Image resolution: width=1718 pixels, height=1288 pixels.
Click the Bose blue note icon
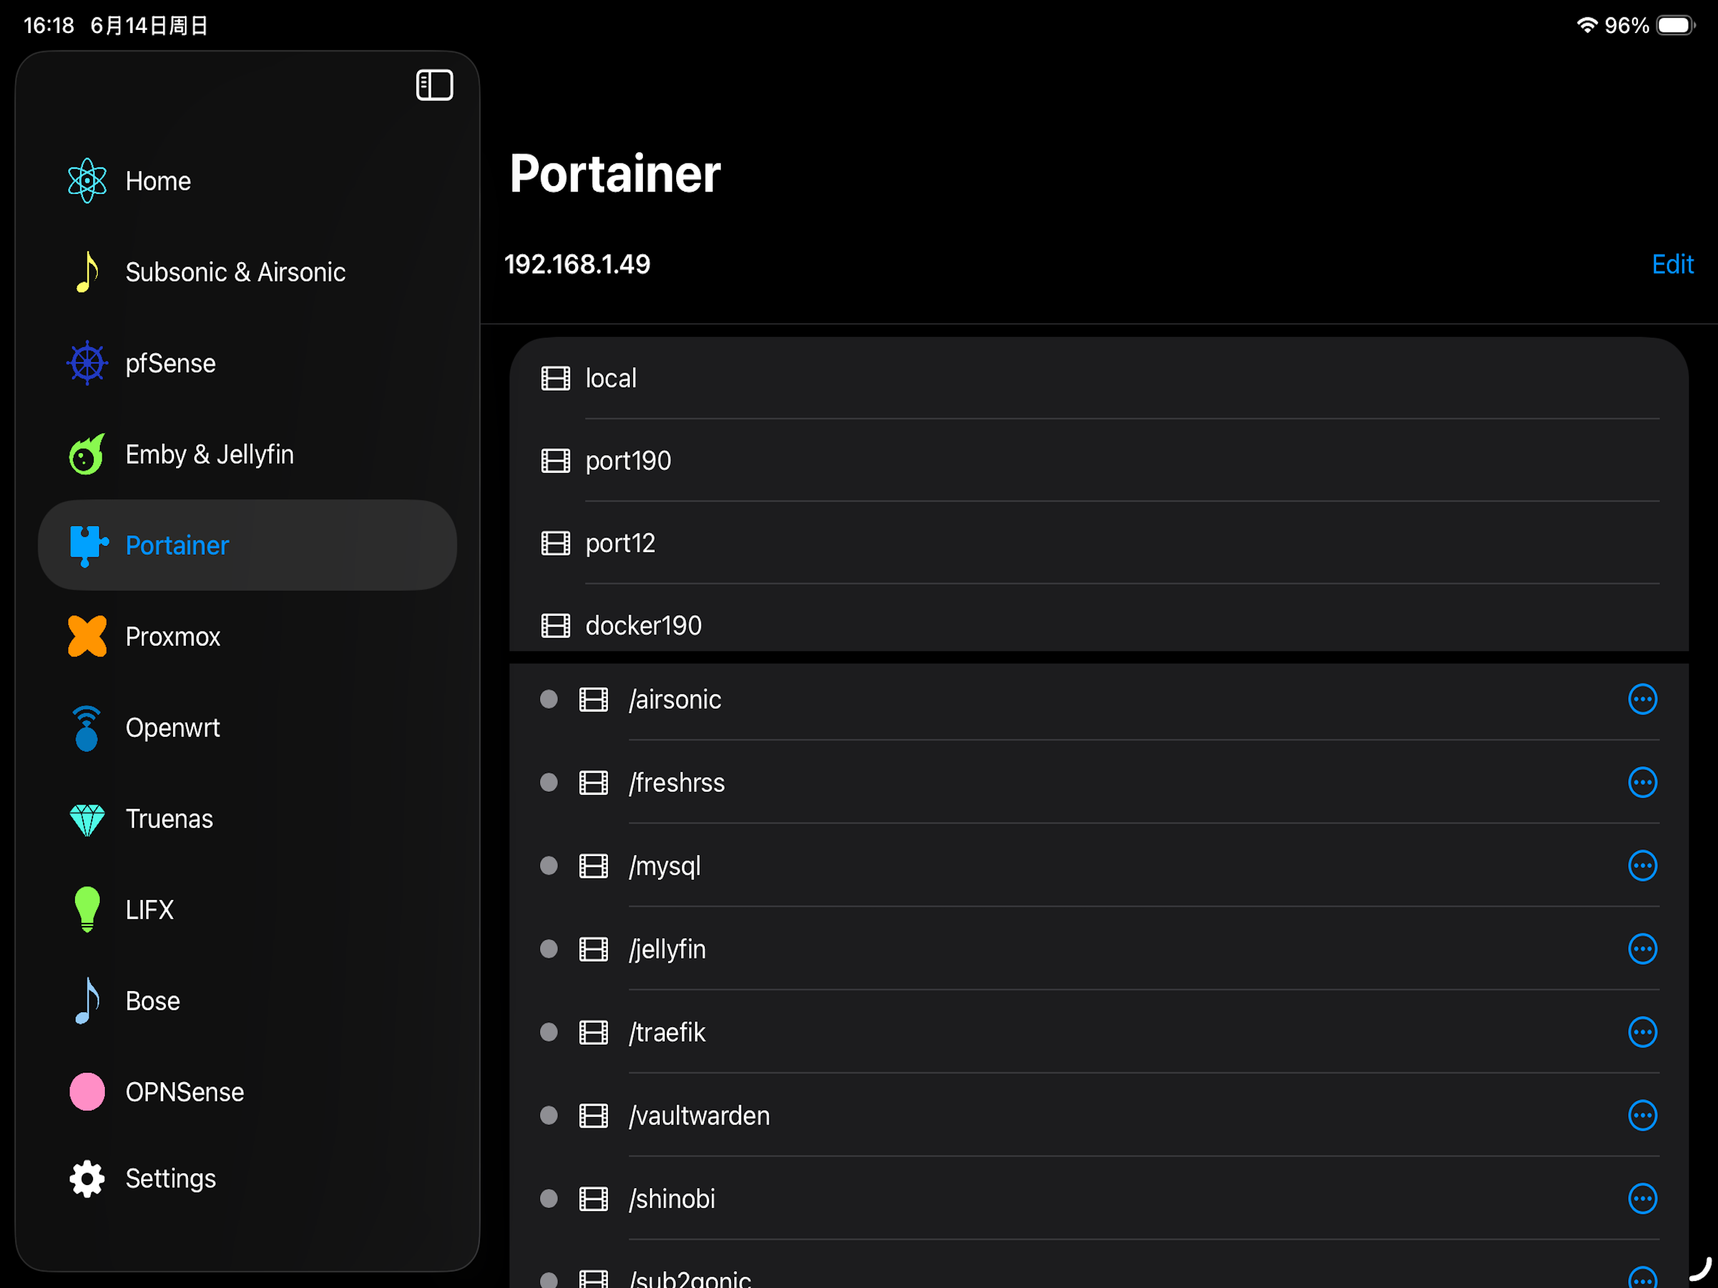pos(87,1001)
